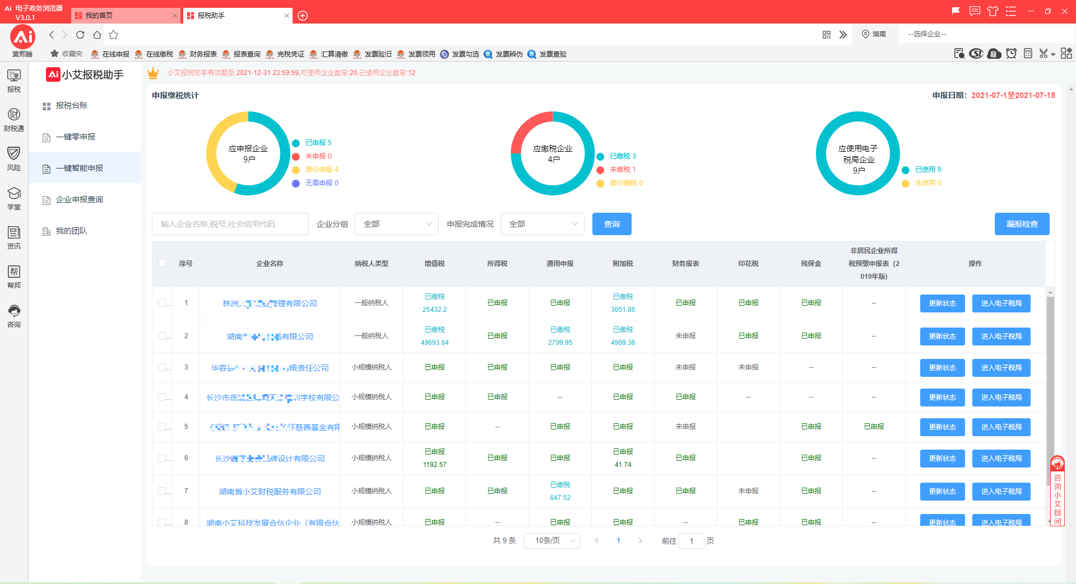Open 在线申报 bookmark
The image size is (1076, 584).
click(110, 54)
